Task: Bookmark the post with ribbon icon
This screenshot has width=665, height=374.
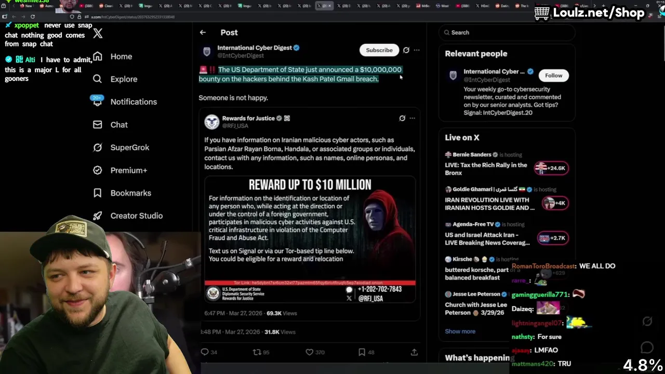Action: coord(362,352)
